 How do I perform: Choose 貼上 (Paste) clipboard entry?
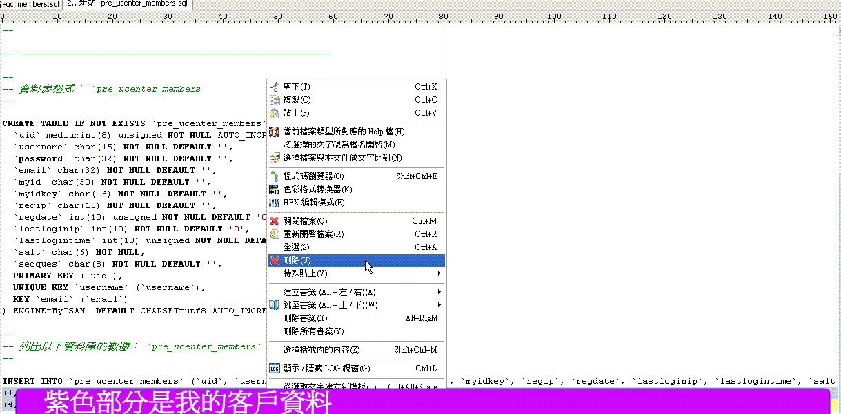click(356, 113)
